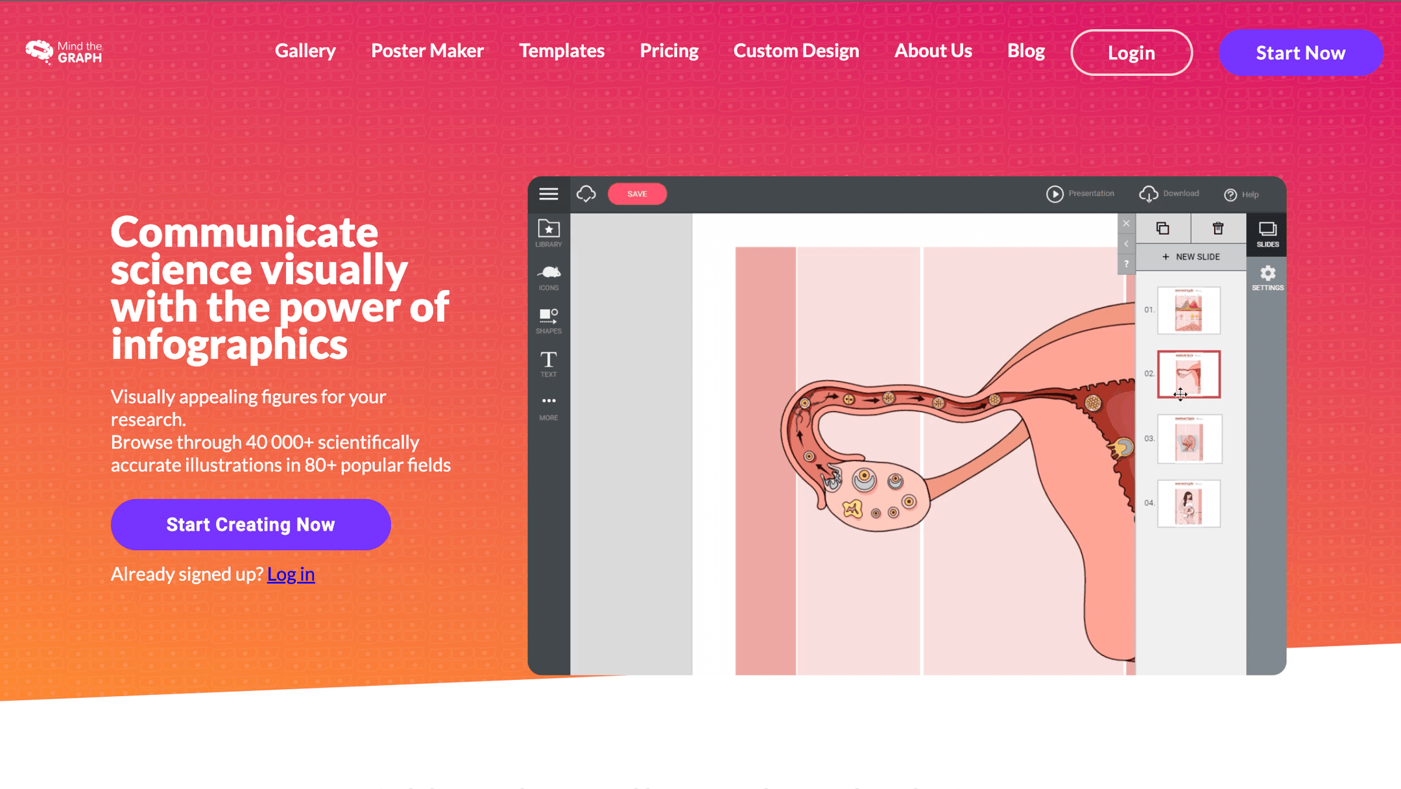Go to the Pricing page
Viewport: 1401px width, 789px height.
669,51
